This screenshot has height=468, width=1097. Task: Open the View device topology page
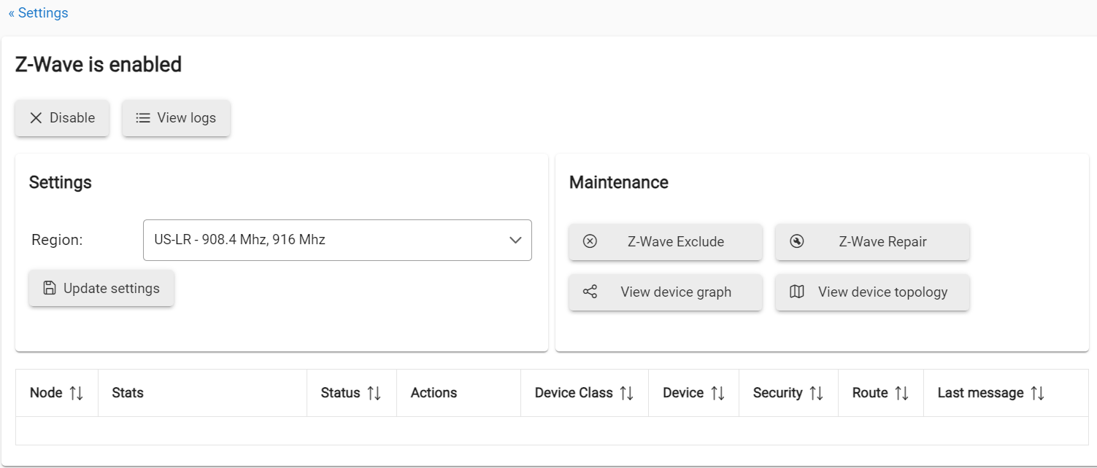pyautogui.click(x=871, y=292)
